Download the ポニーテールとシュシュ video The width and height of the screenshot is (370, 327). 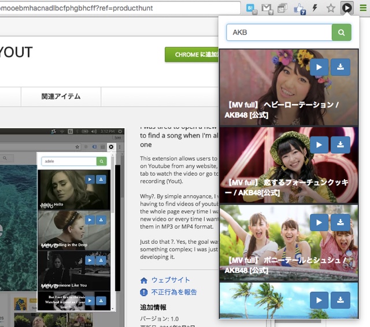point(341,222)
